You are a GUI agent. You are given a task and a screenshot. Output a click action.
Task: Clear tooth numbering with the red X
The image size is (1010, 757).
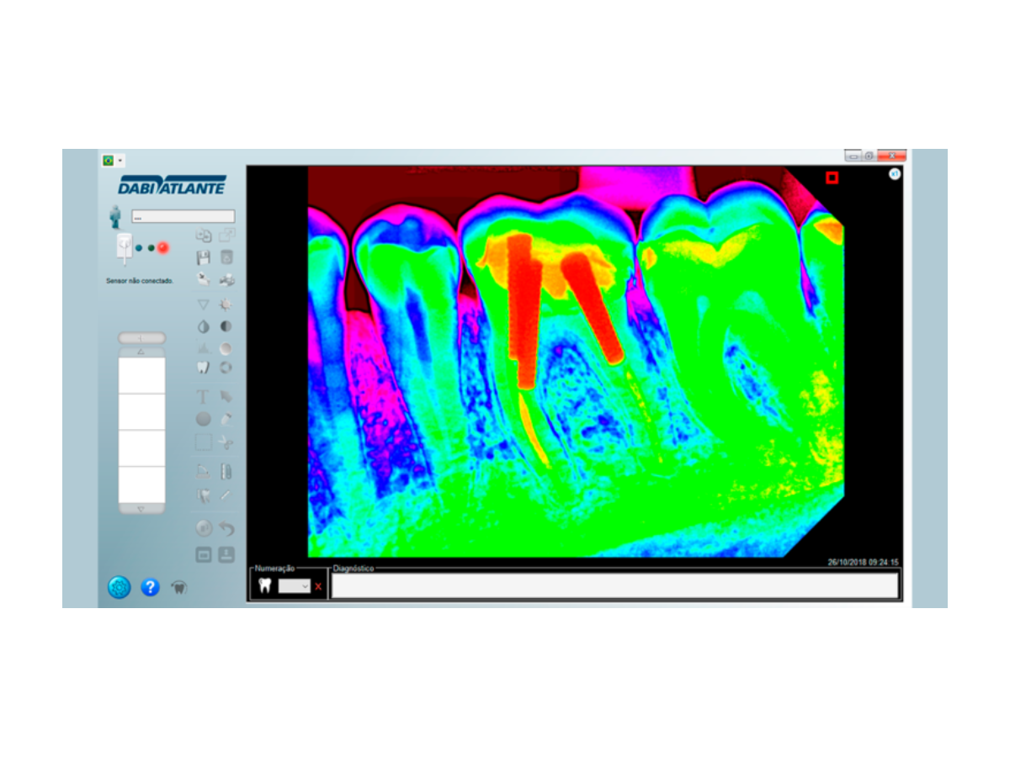[x=318, y=586]
